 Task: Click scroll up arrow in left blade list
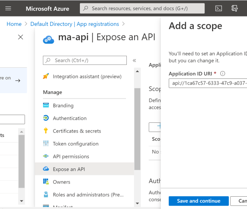(x=21, y=132)
